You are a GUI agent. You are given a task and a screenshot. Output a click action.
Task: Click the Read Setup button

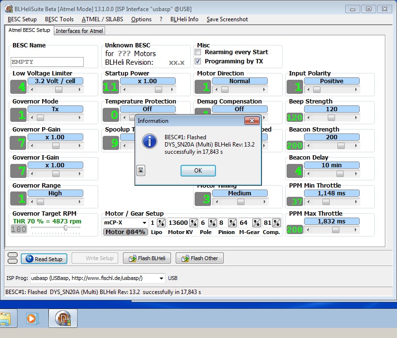[x=44, y=259]
